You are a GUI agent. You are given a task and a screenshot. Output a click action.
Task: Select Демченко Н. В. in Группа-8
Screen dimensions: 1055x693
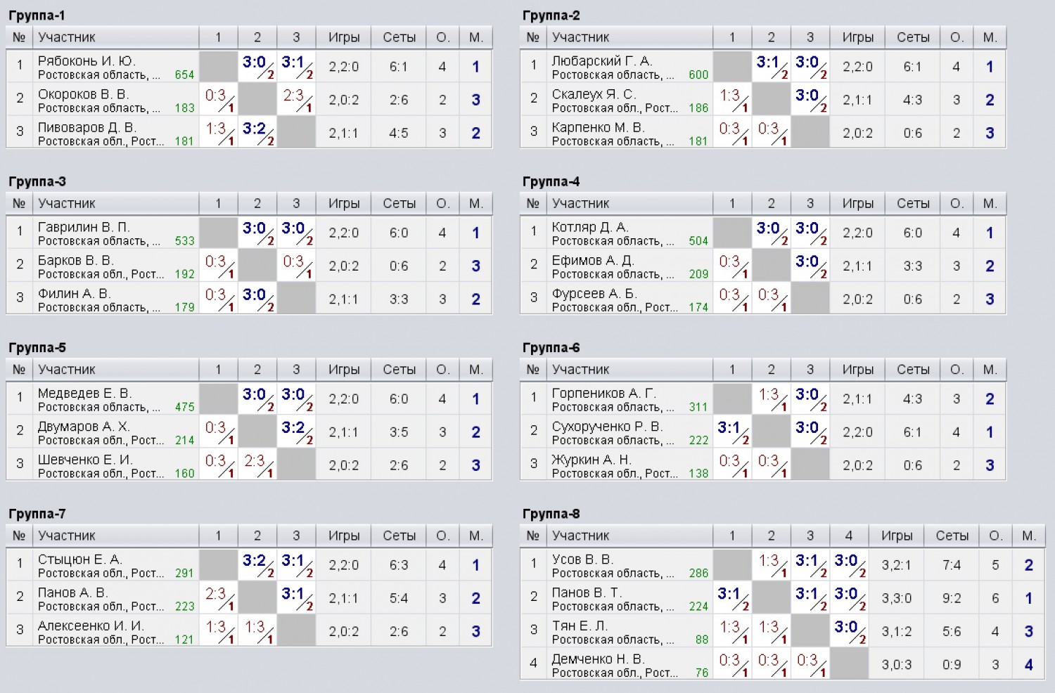(598, 659)
